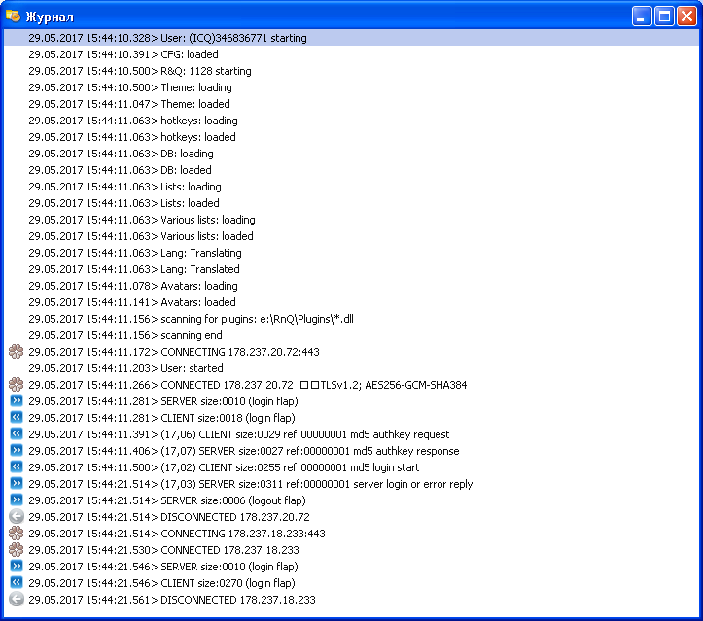This screenshot has height=621, width=703.
Task: Click the Журнал app icon in title bar
Action: 14,17
